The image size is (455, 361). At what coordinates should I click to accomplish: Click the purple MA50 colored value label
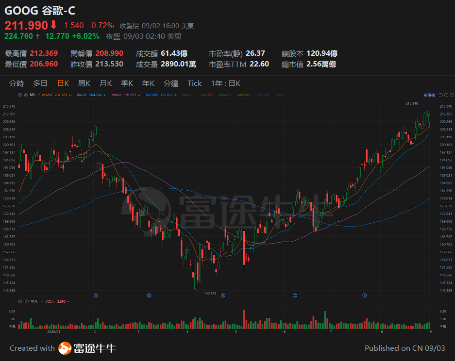pyautogui.click(x=125, y=95)
